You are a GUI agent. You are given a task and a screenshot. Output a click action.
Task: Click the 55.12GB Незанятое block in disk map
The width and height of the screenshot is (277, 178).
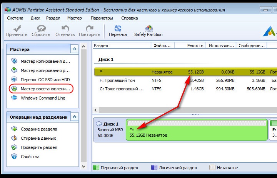pos(197,130)
